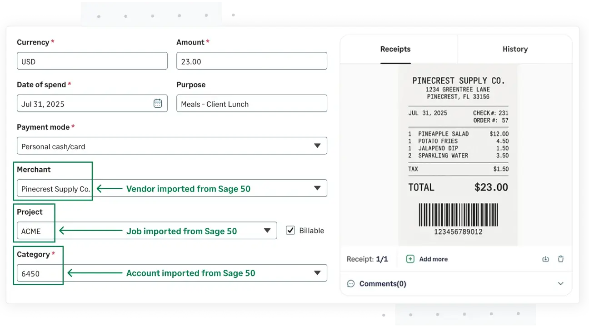Image resolution: width=589 pixels, height=327 pixels.
Task: Click the receipt download icon
Action: (545, 259)
